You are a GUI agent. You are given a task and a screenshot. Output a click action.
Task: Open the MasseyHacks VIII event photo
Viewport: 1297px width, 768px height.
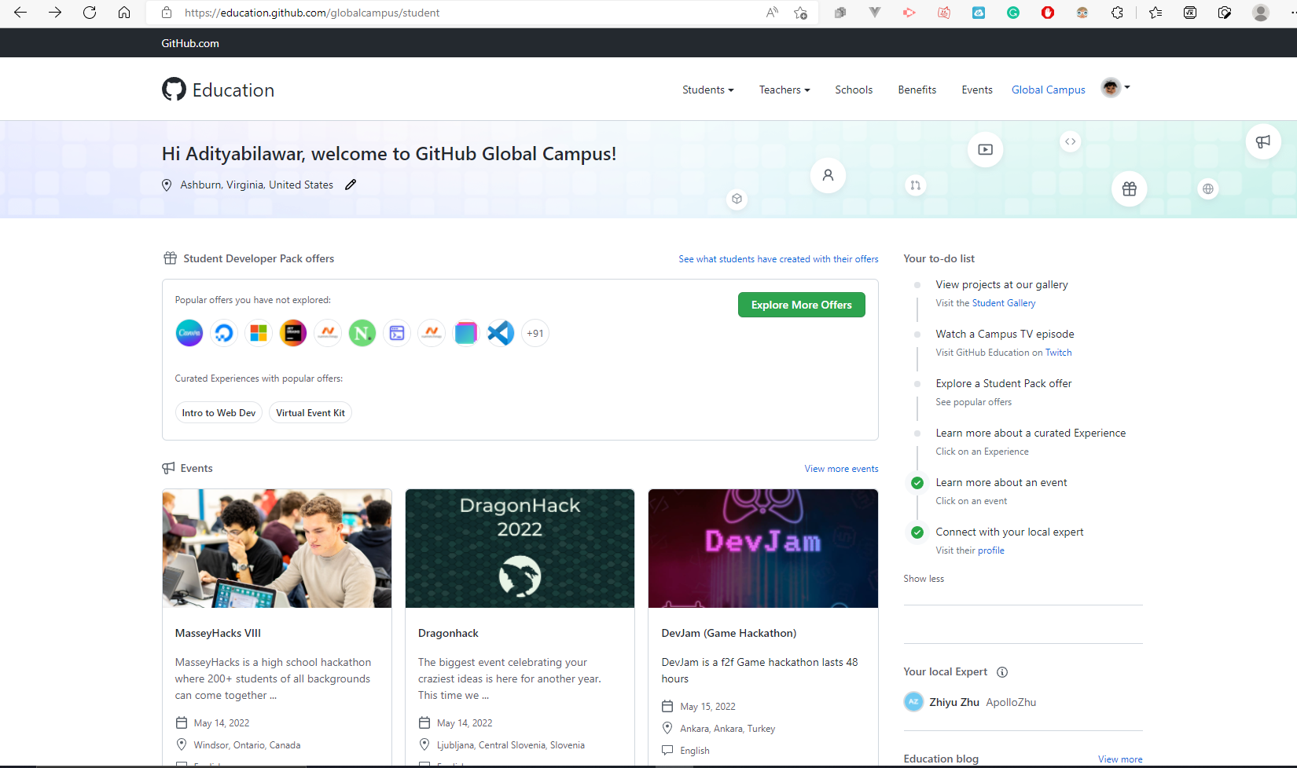[277, 548]
